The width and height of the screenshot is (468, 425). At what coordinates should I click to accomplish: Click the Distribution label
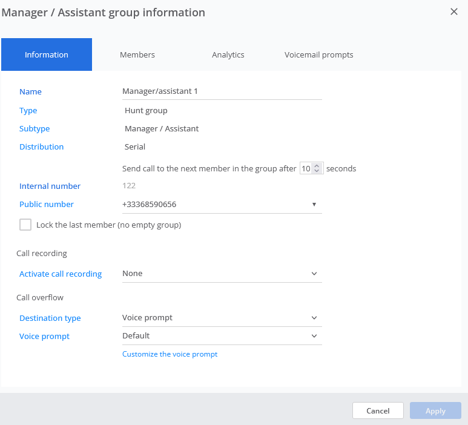[x=42, y=147]
